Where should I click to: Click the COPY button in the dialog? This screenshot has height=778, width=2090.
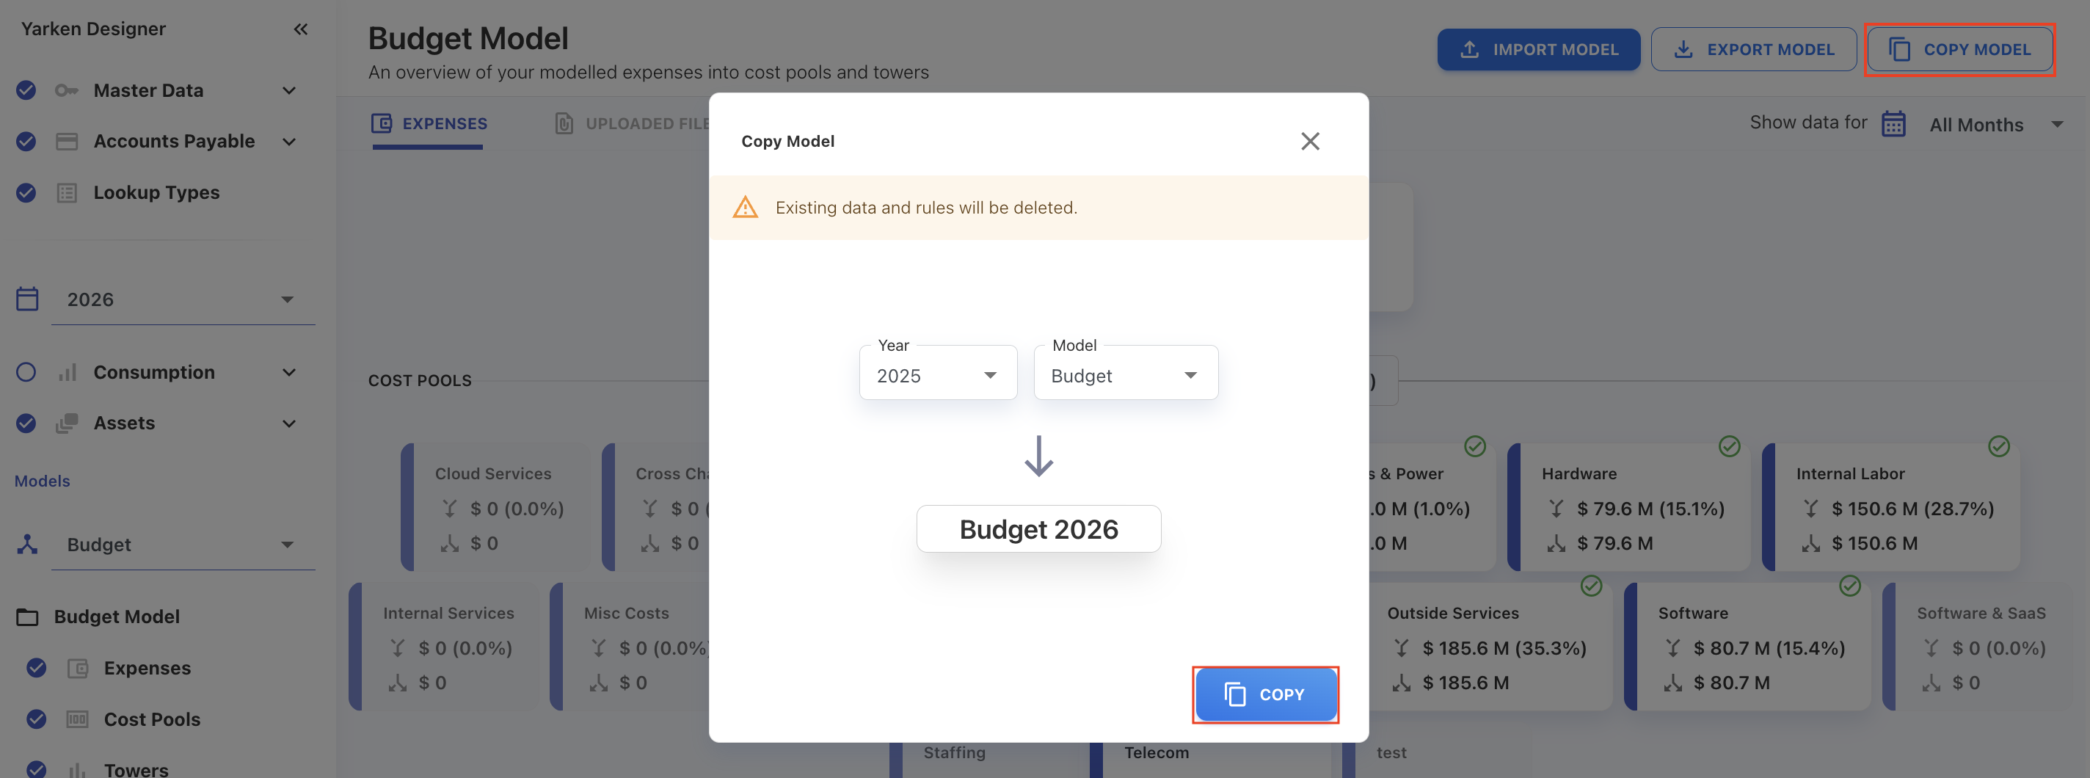click(1265, 694)
